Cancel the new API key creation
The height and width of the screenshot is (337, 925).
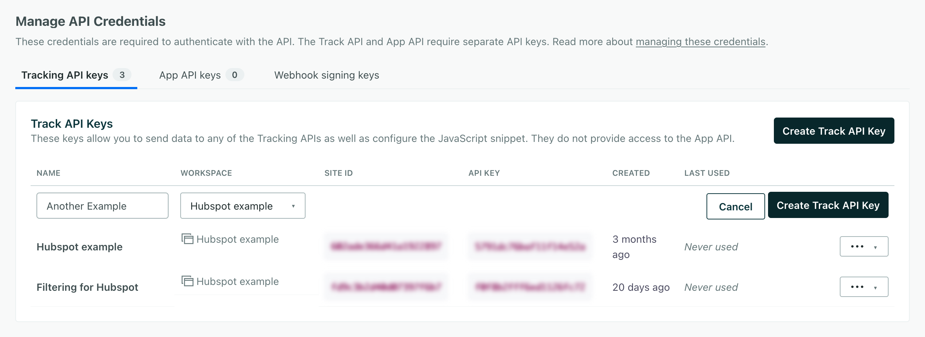point(735,206)
